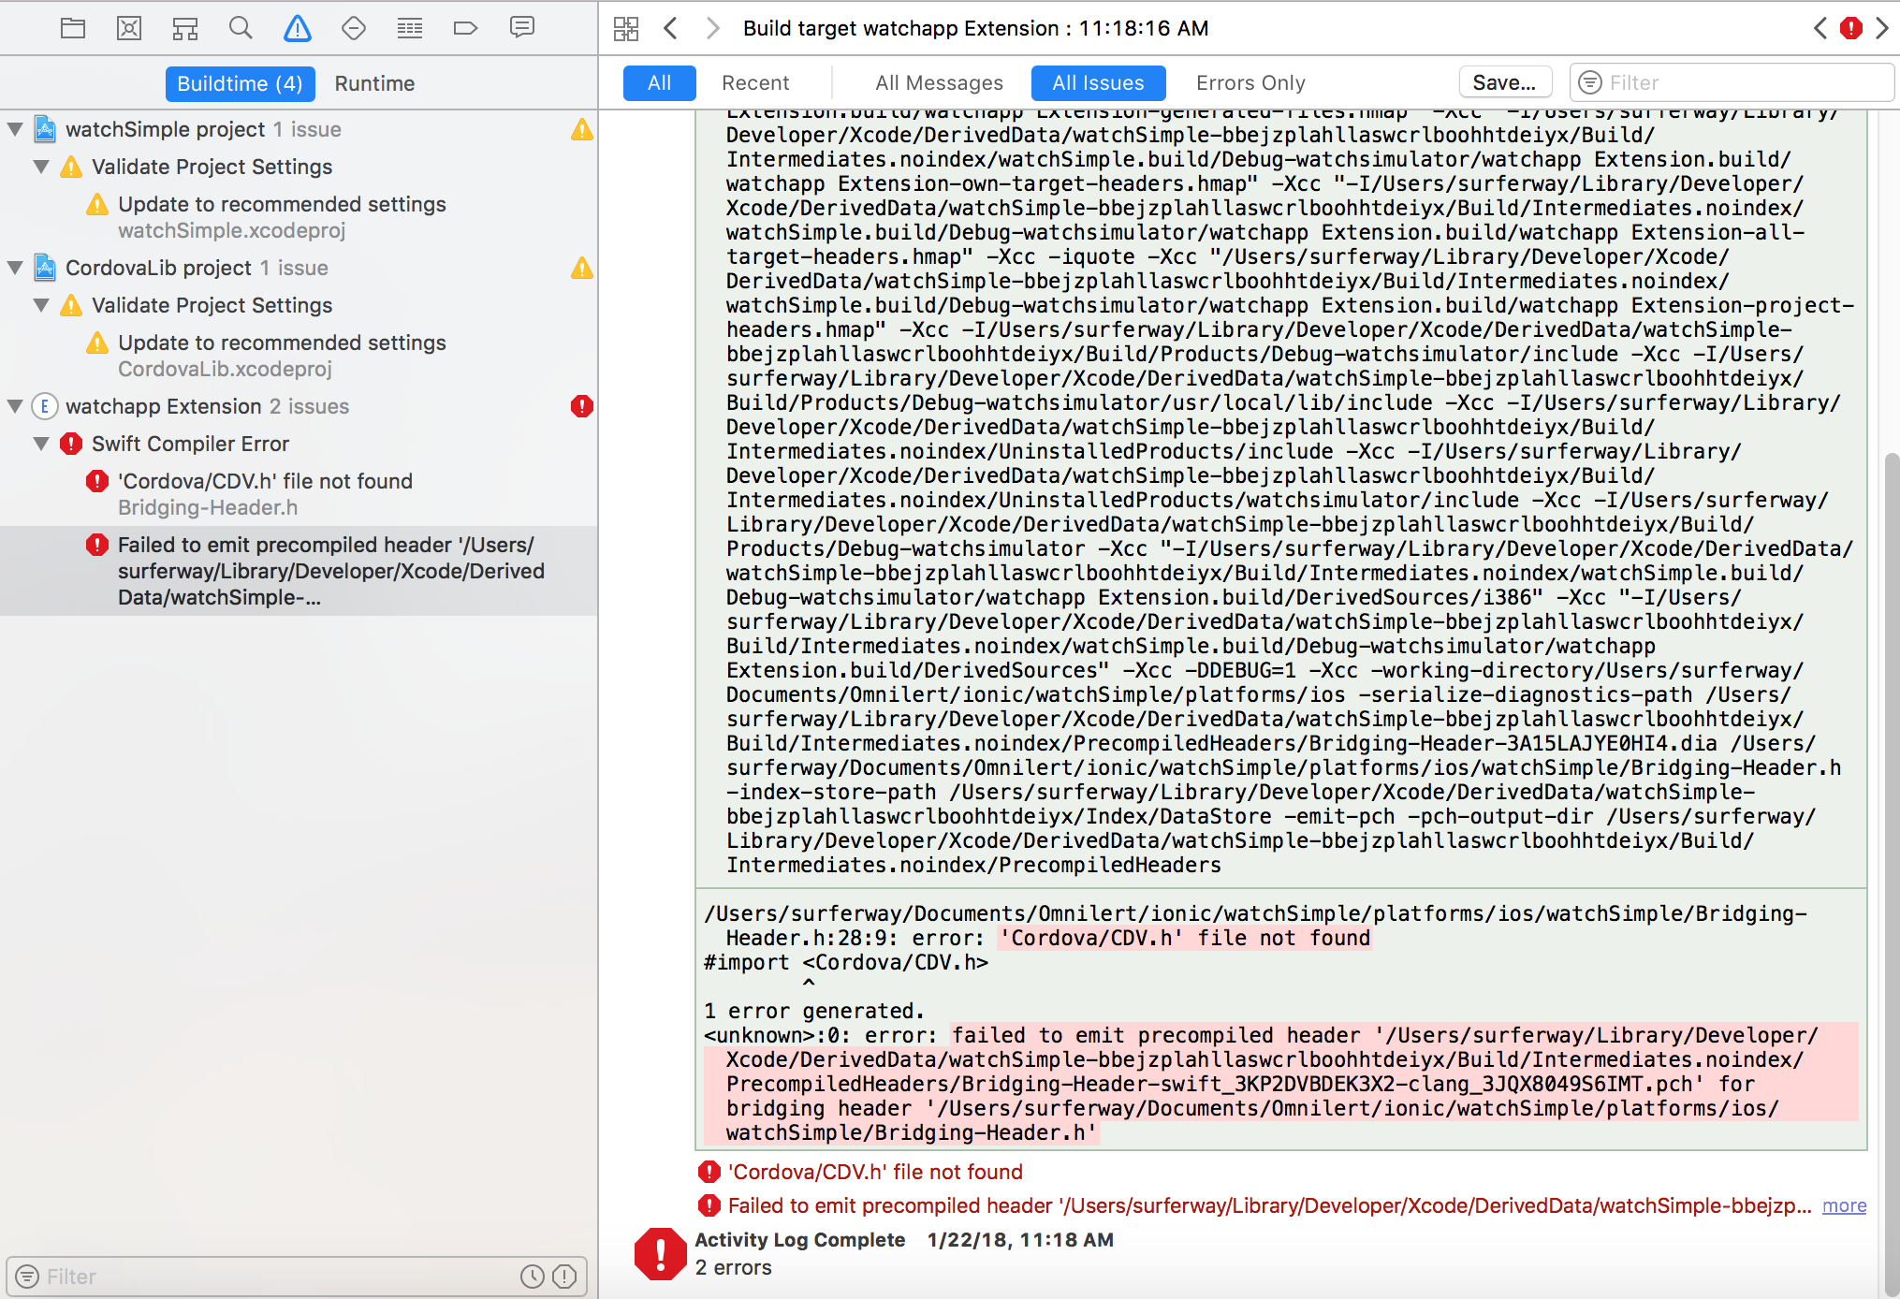Open the Symbol navigator hierarchy icon
The width and height of the screenshot is (1900, 1299).
185,28
